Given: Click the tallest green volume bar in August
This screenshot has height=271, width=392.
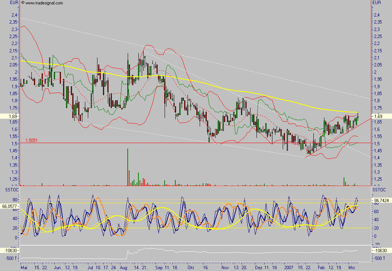Looking at the screenshot, I should pyautogui.click(x=128, y=166).
